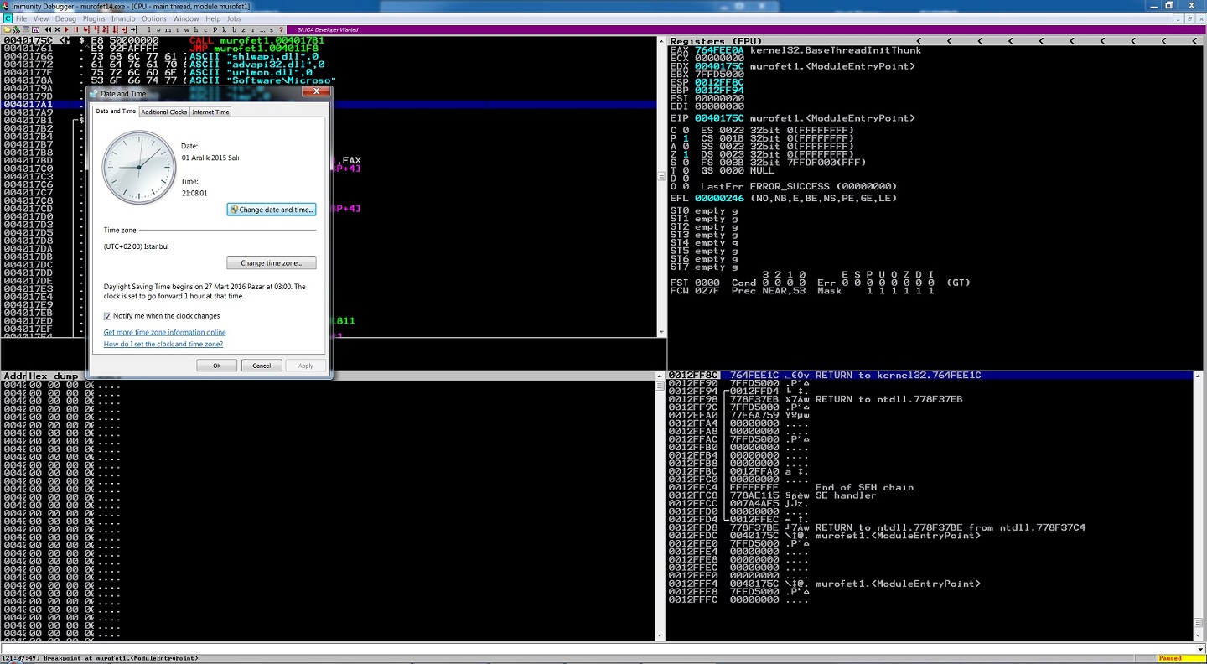Show the CPU window with the 'c' button
Screen dimensions: 1207x664
coord(205,29)
